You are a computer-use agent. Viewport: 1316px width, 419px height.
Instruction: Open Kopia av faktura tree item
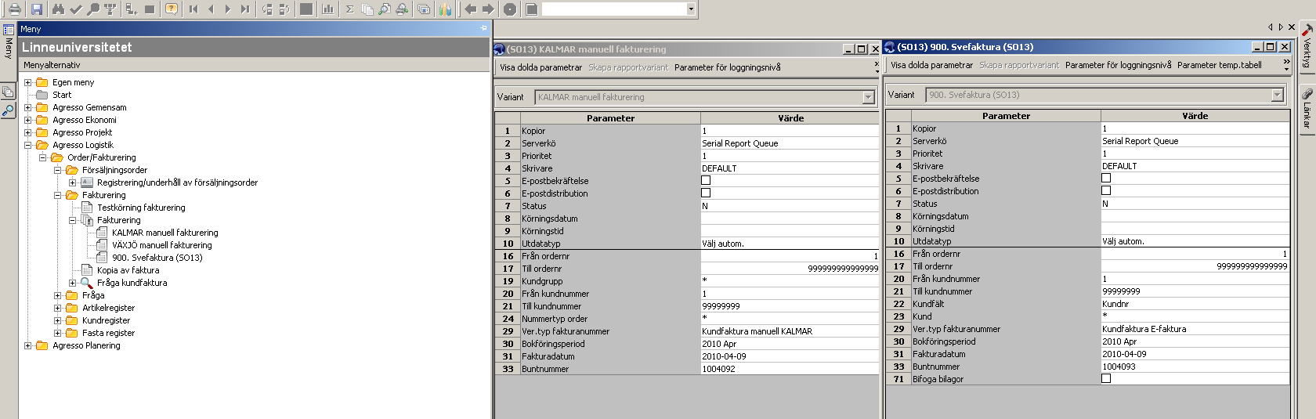(x=128, y=270)
